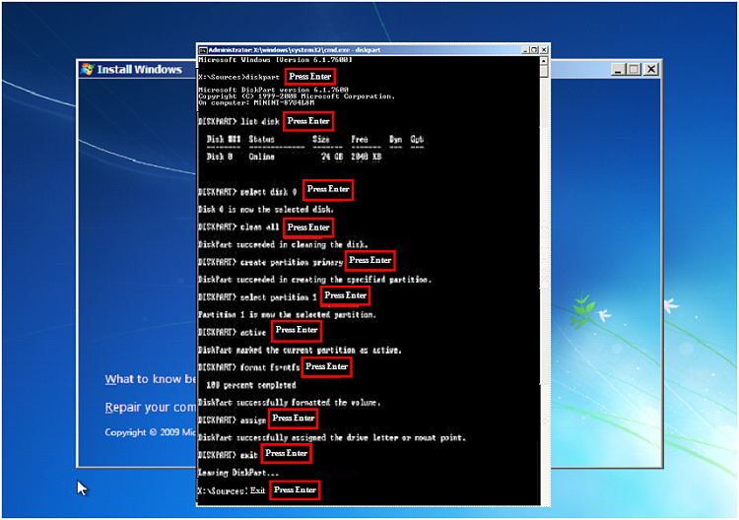Screen dimensions: 739x520
Task: Maximize the Install Windows window
Action: click(635, 69)
